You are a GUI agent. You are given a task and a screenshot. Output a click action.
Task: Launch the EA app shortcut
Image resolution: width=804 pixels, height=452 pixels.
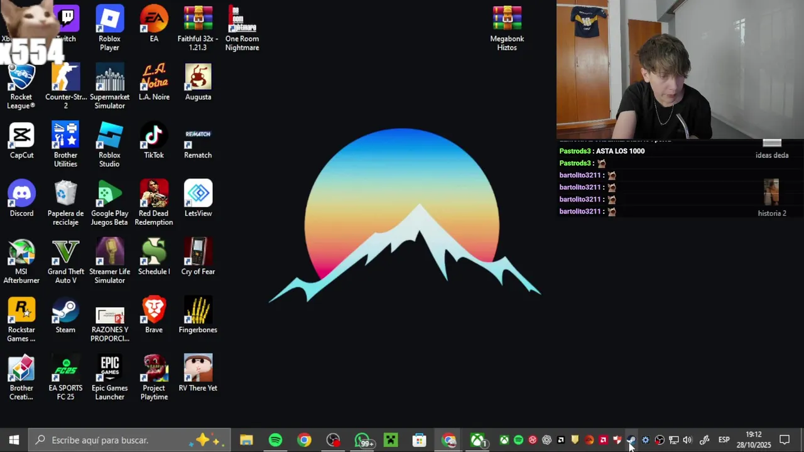[x=154, y=24]
